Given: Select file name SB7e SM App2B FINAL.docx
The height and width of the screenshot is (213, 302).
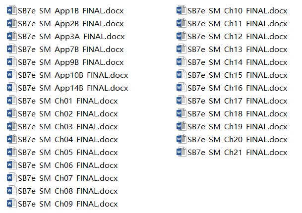Looking at the screenshot, I should (71, 24).
